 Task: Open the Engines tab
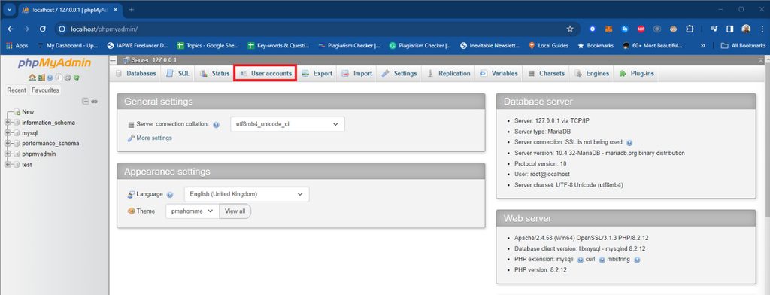592,73
